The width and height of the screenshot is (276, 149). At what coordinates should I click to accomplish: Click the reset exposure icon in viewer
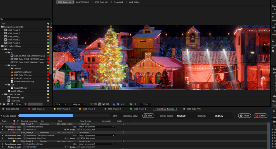point(118,104)
